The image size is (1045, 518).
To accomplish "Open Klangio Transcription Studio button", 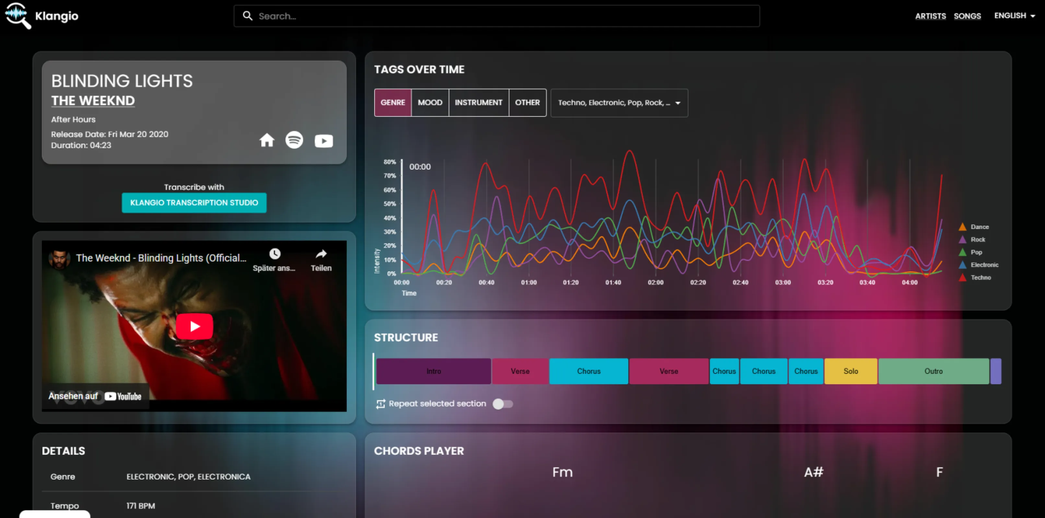I will (x=194, y=203).
